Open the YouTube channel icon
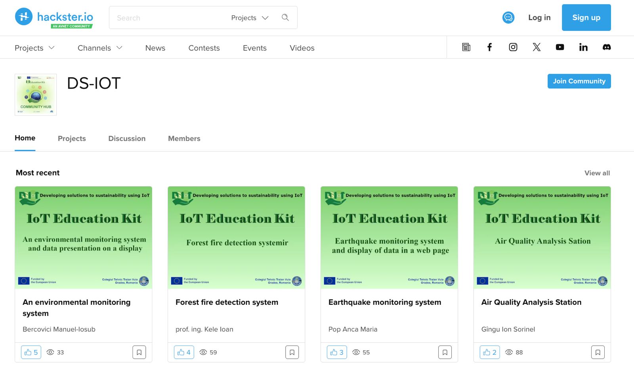Viewport: 634px width, 378px height. (x=560, y=47)
